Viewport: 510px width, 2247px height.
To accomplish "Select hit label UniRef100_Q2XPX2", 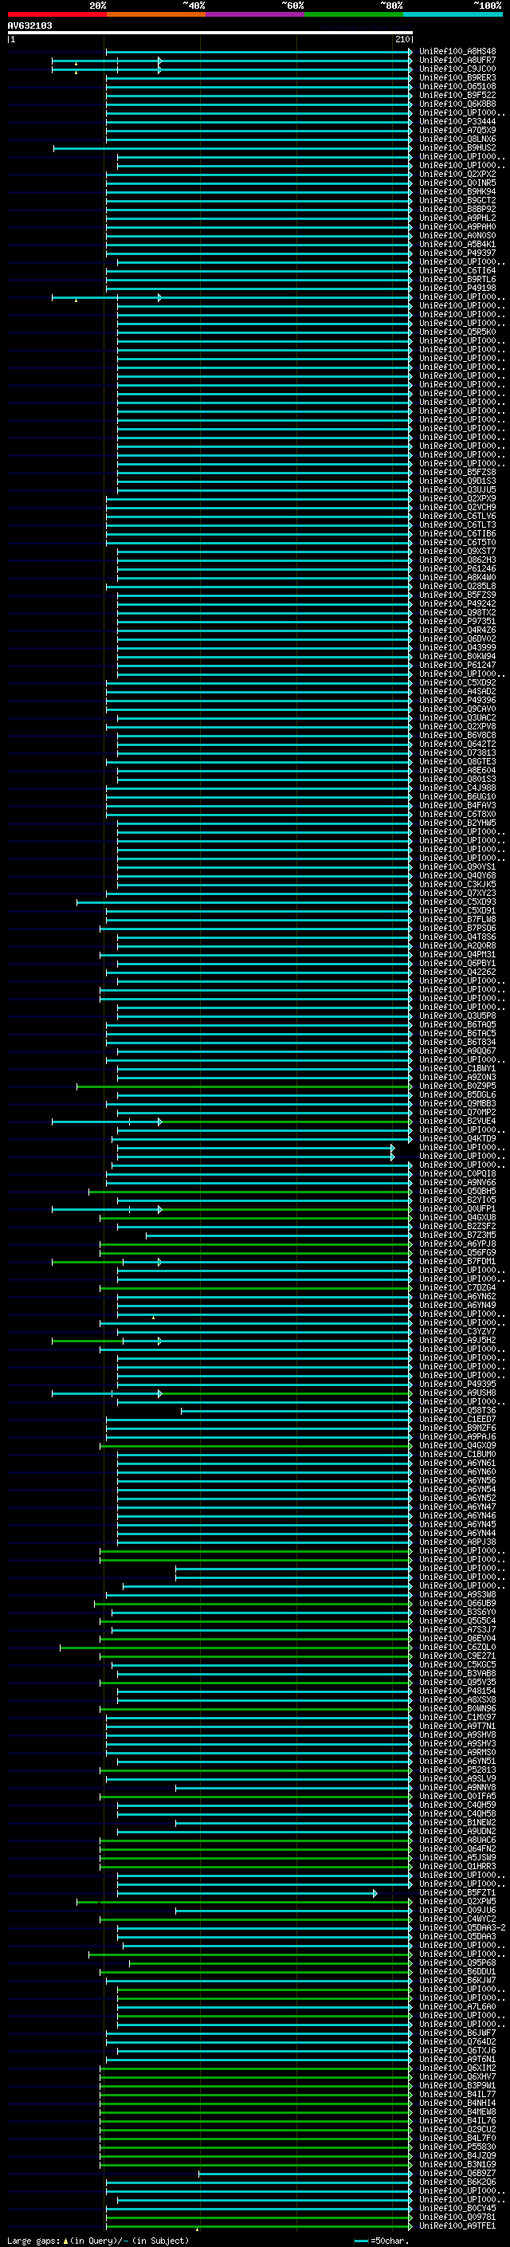I will [457, 175].
